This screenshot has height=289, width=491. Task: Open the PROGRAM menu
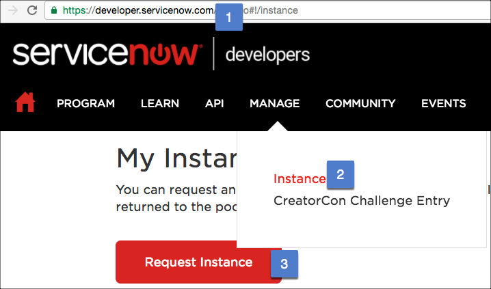click(85, 104)
